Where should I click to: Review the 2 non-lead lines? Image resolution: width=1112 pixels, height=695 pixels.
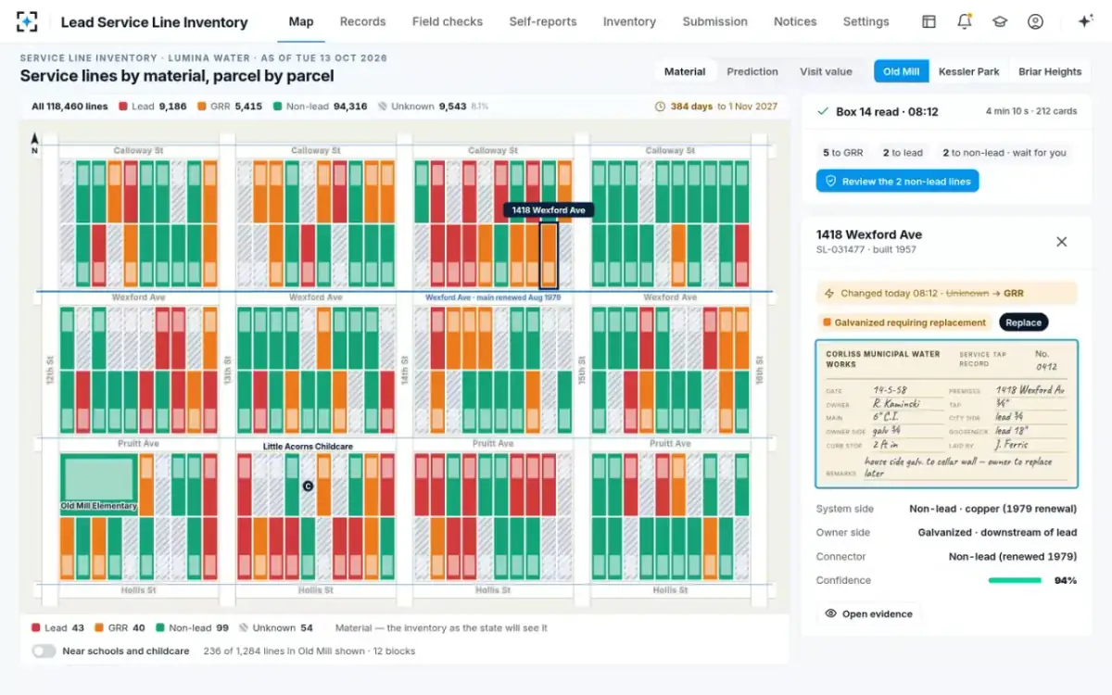[x=897, y=182]
